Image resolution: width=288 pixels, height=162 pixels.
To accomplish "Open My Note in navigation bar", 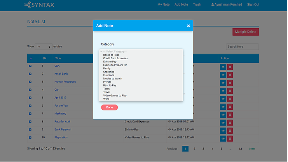I will pos(163,5).
